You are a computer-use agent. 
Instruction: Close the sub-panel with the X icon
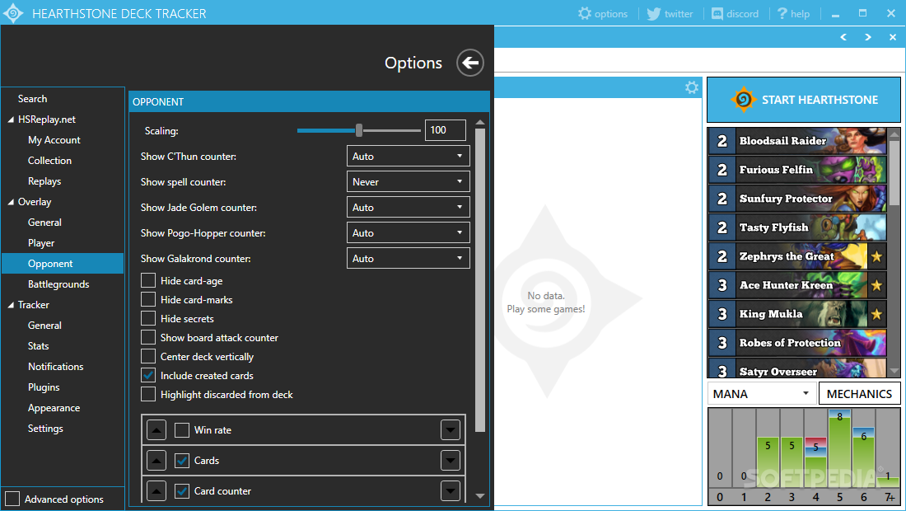(893, 37)
